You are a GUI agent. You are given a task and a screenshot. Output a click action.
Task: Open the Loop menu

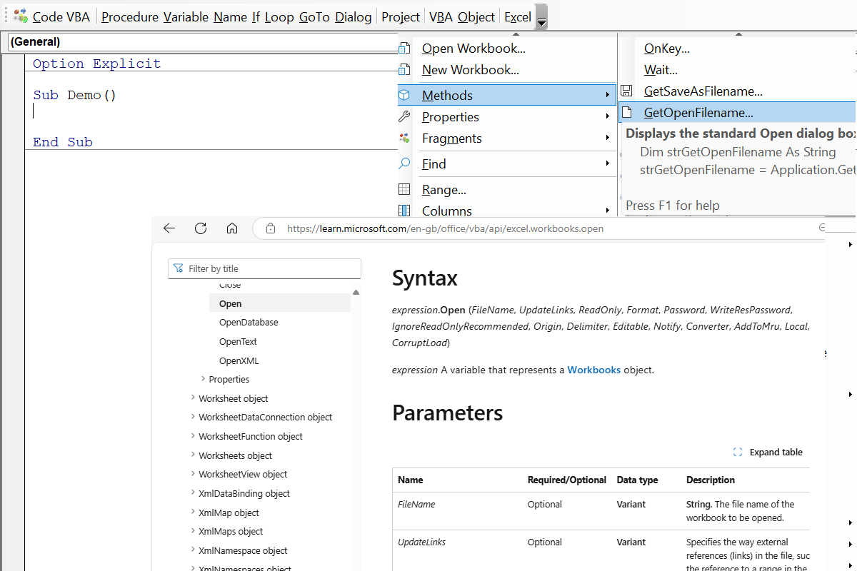[279, 16]
